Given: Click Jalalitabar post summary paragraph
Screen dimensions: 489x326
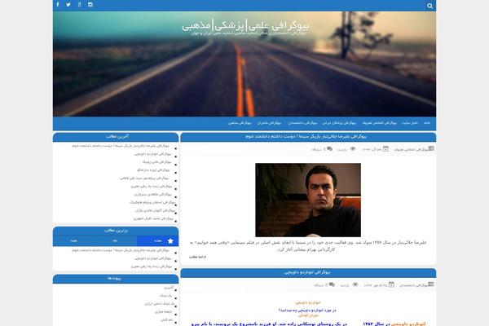Looking at the screenshot, I should coord(308,246).
